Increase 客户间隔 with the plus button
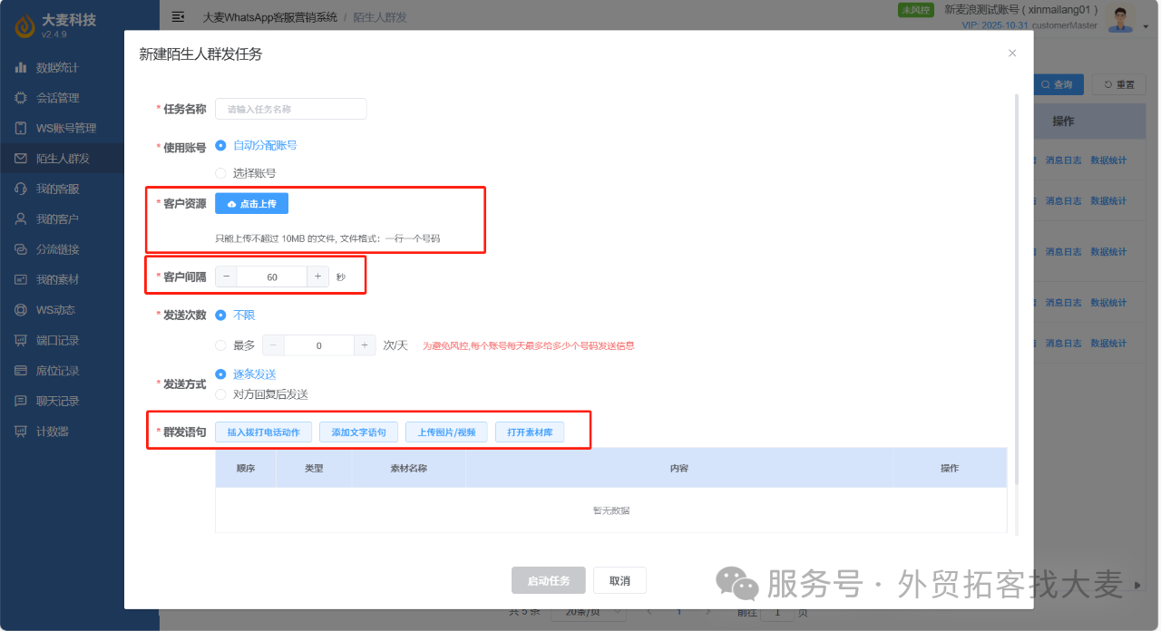 (x=317, y=277)
